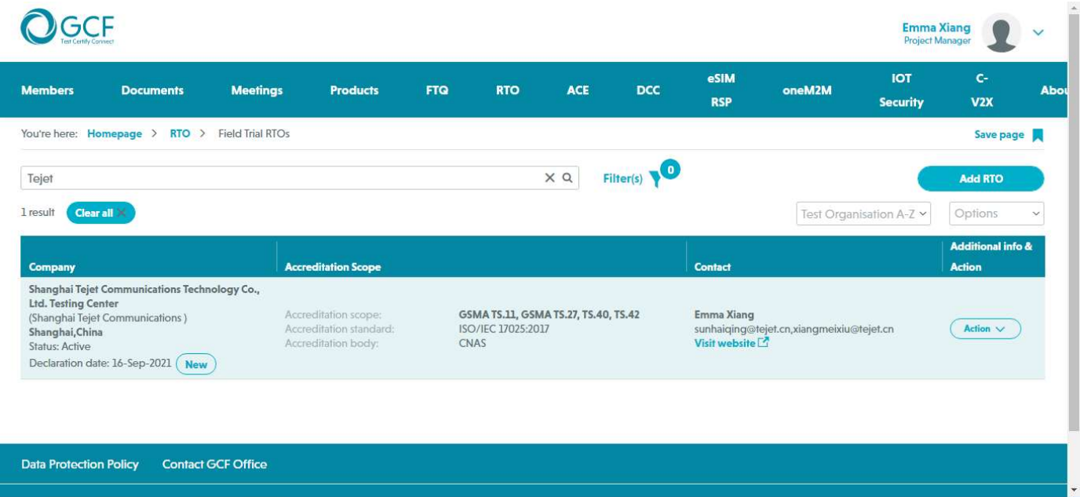Open the Products menu

(x=354, y=90)
